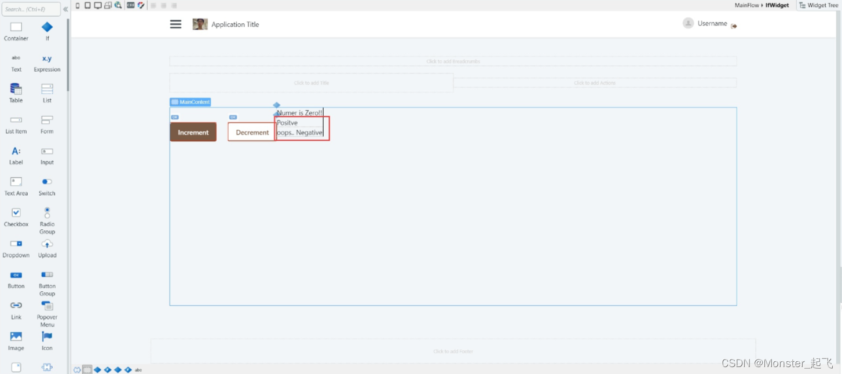This screenshot has width=842, height=374.
Task: Pick the If widget from the toolbox
Action: click(x=47, y=31)
